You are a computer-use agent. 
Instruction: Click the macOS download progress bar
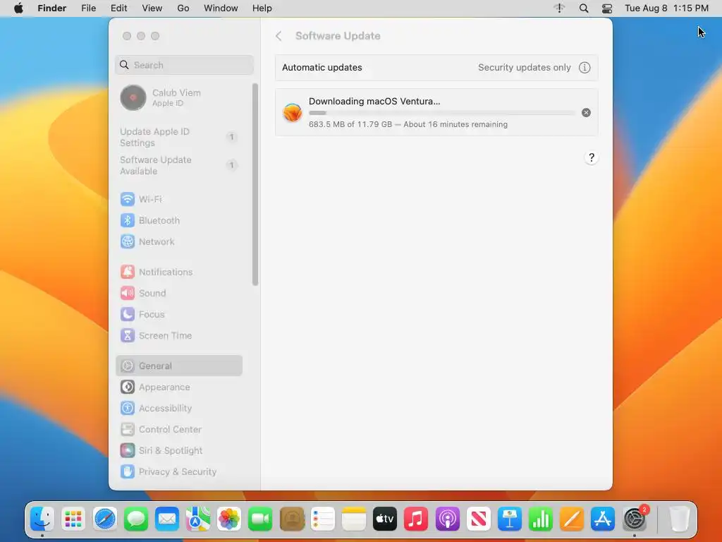(x=441, y=113)
